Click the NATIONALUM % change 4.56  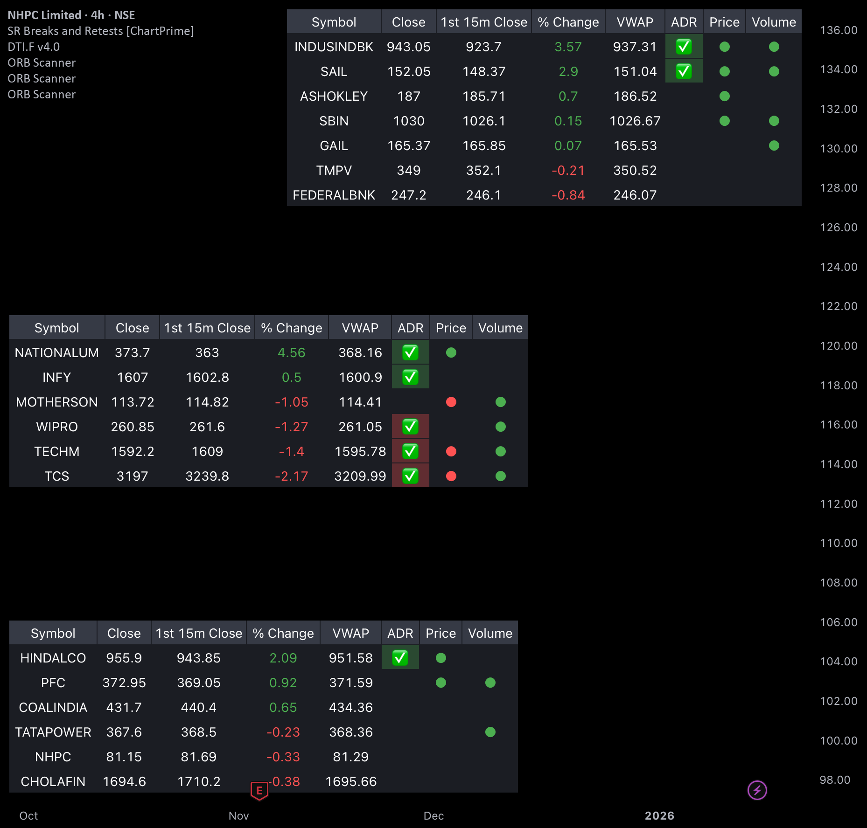click(292, 352)
